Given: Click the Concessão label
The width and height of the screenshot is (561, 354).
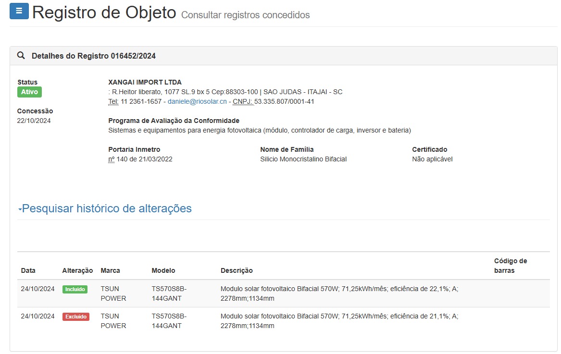Looking at the screenshot, I should pos(35,111).
